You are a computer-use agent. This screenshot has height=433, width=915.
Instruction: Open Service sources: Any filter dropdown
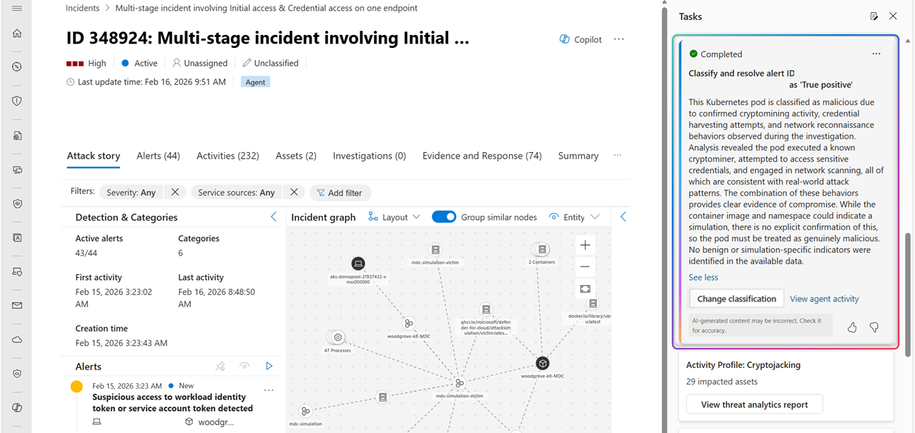point(236,192)
